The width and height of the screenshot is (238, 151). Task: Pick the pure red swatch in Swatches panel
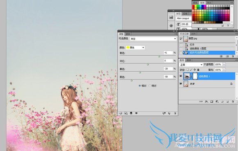point(193,6)
